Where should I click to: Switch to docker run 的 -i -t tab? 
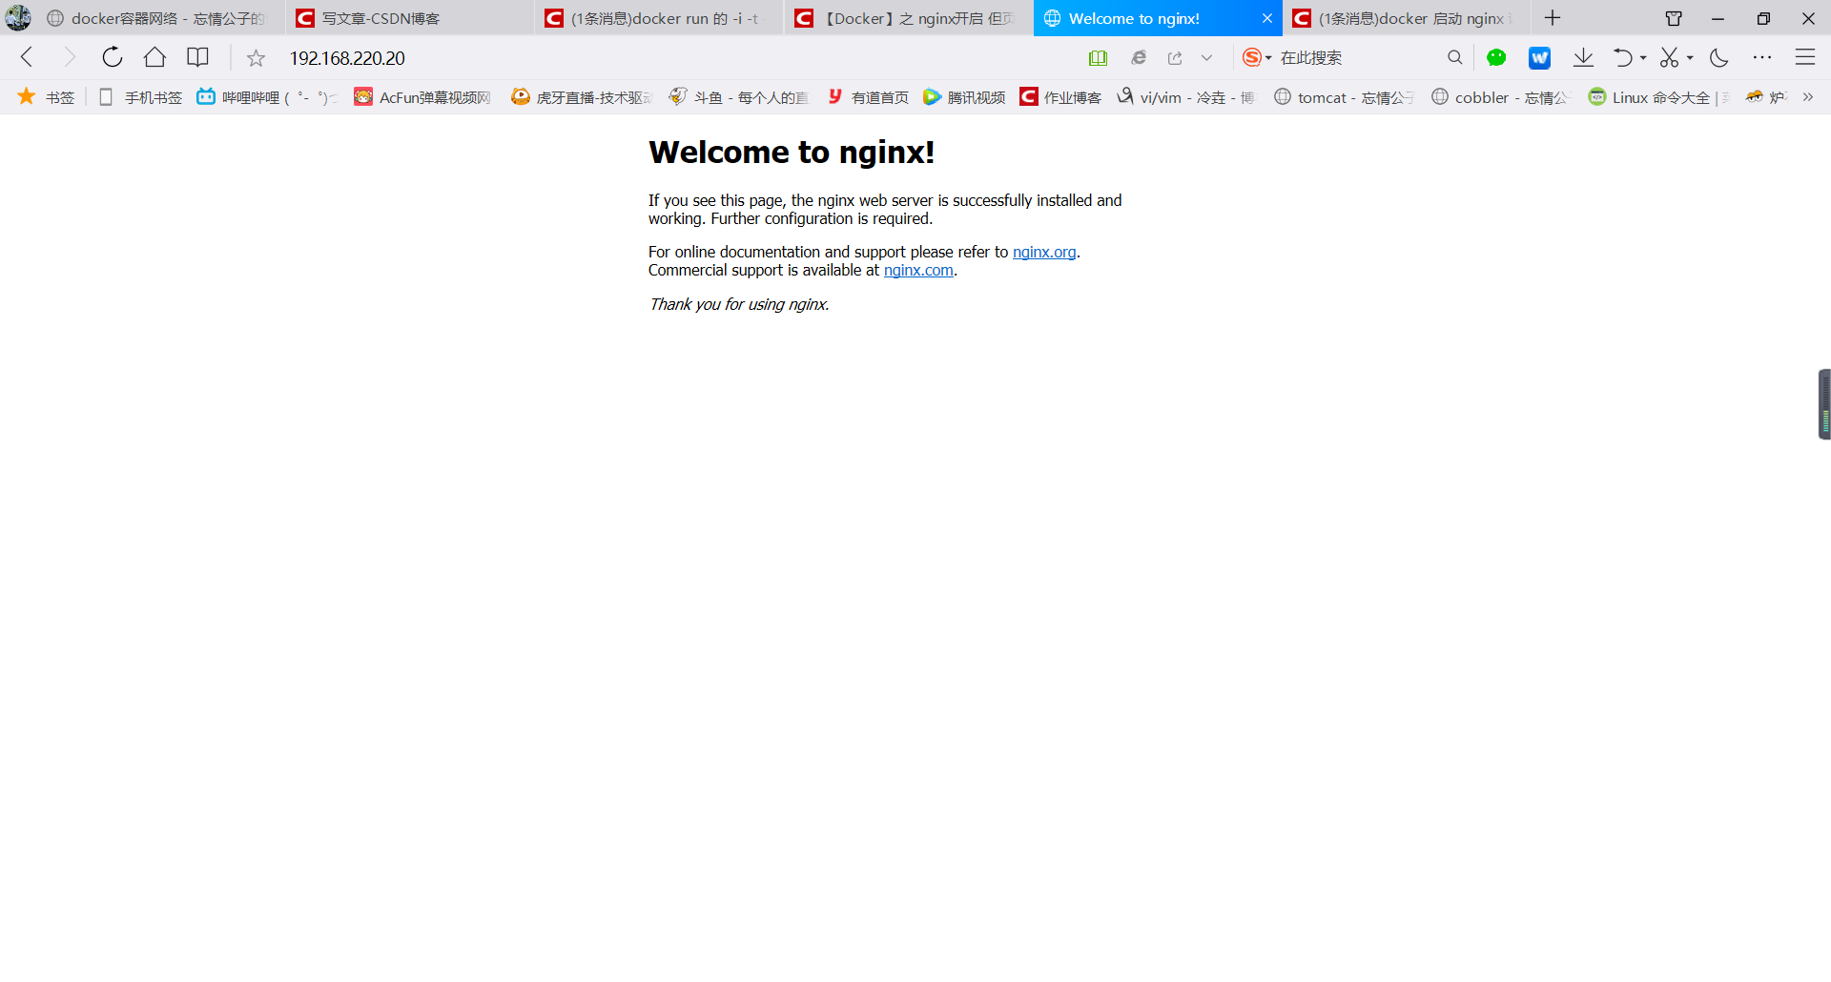coord(660,18)
